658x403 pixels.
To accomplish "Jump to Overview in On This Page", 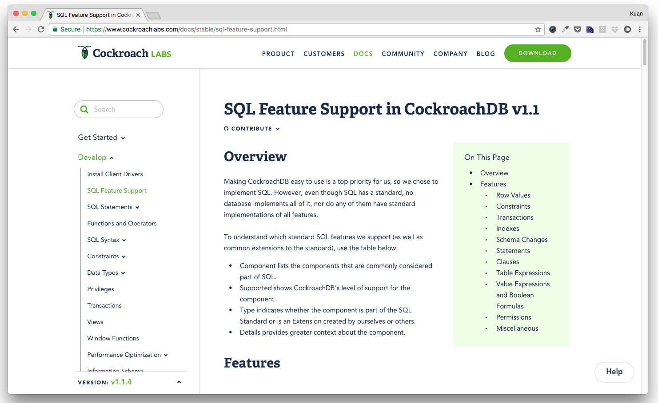I will [x=494, y=173].
